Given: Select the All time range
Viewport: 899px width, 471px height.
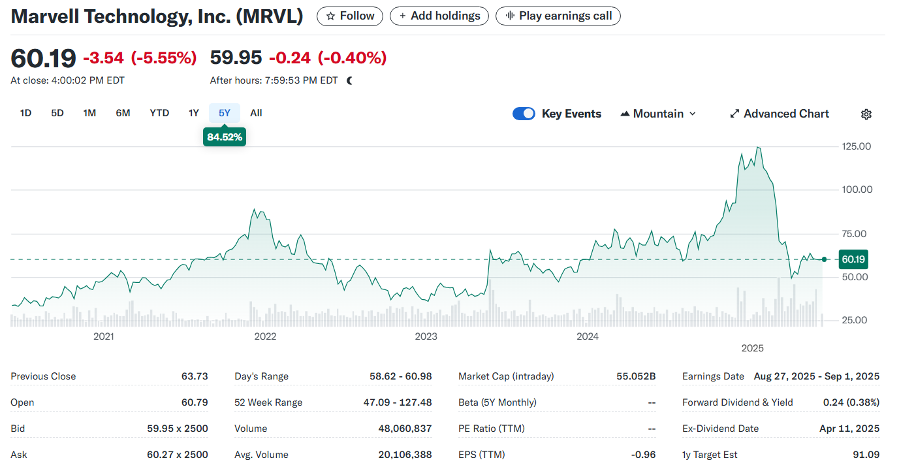Looking at the screenshot, I should coord(256,113).
